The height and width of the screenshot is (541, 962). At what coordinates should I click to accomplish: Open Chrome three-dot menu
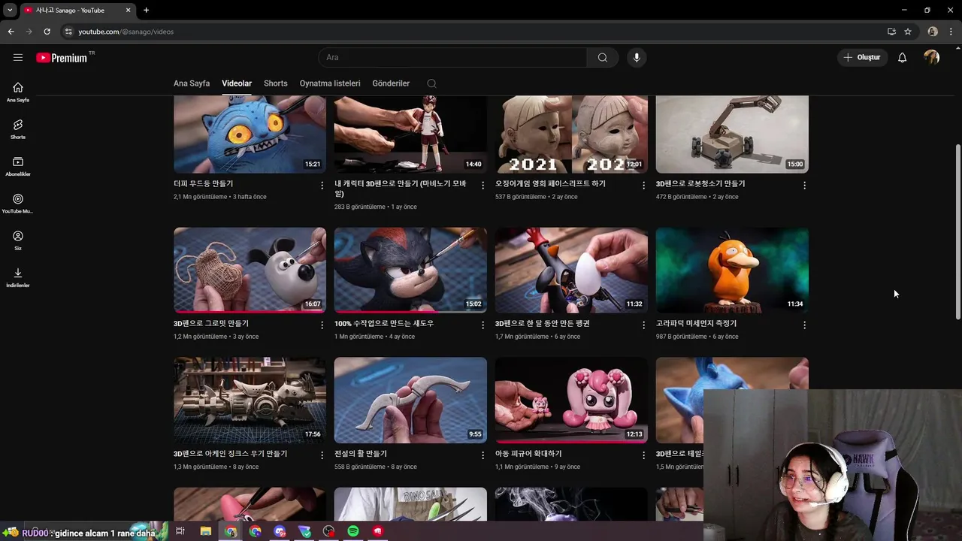pos(951,32)
